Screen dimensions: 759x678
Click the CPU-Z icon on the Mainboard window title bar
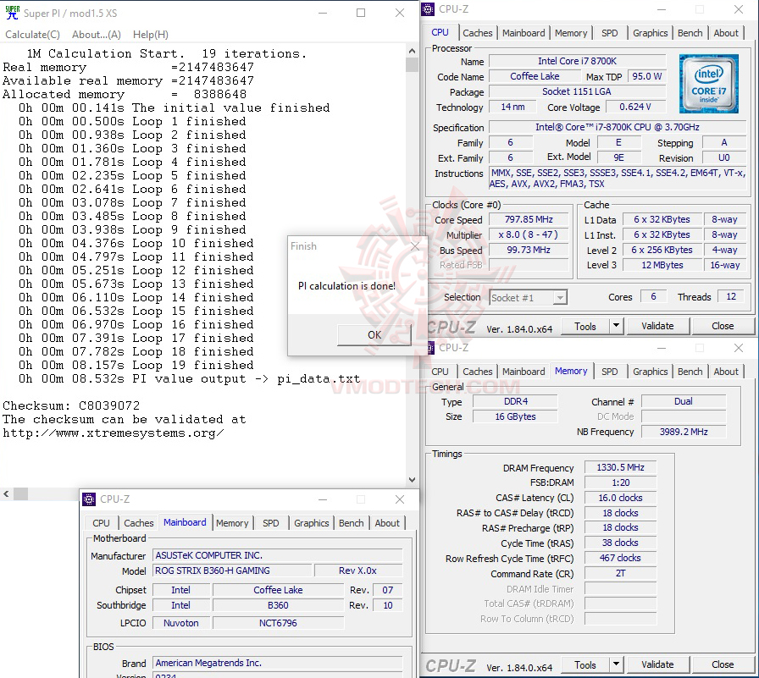coord(88,499)
